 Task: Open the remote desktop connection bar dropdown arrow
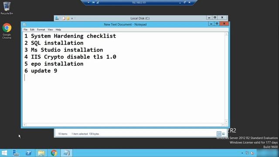tap(88, 3)
